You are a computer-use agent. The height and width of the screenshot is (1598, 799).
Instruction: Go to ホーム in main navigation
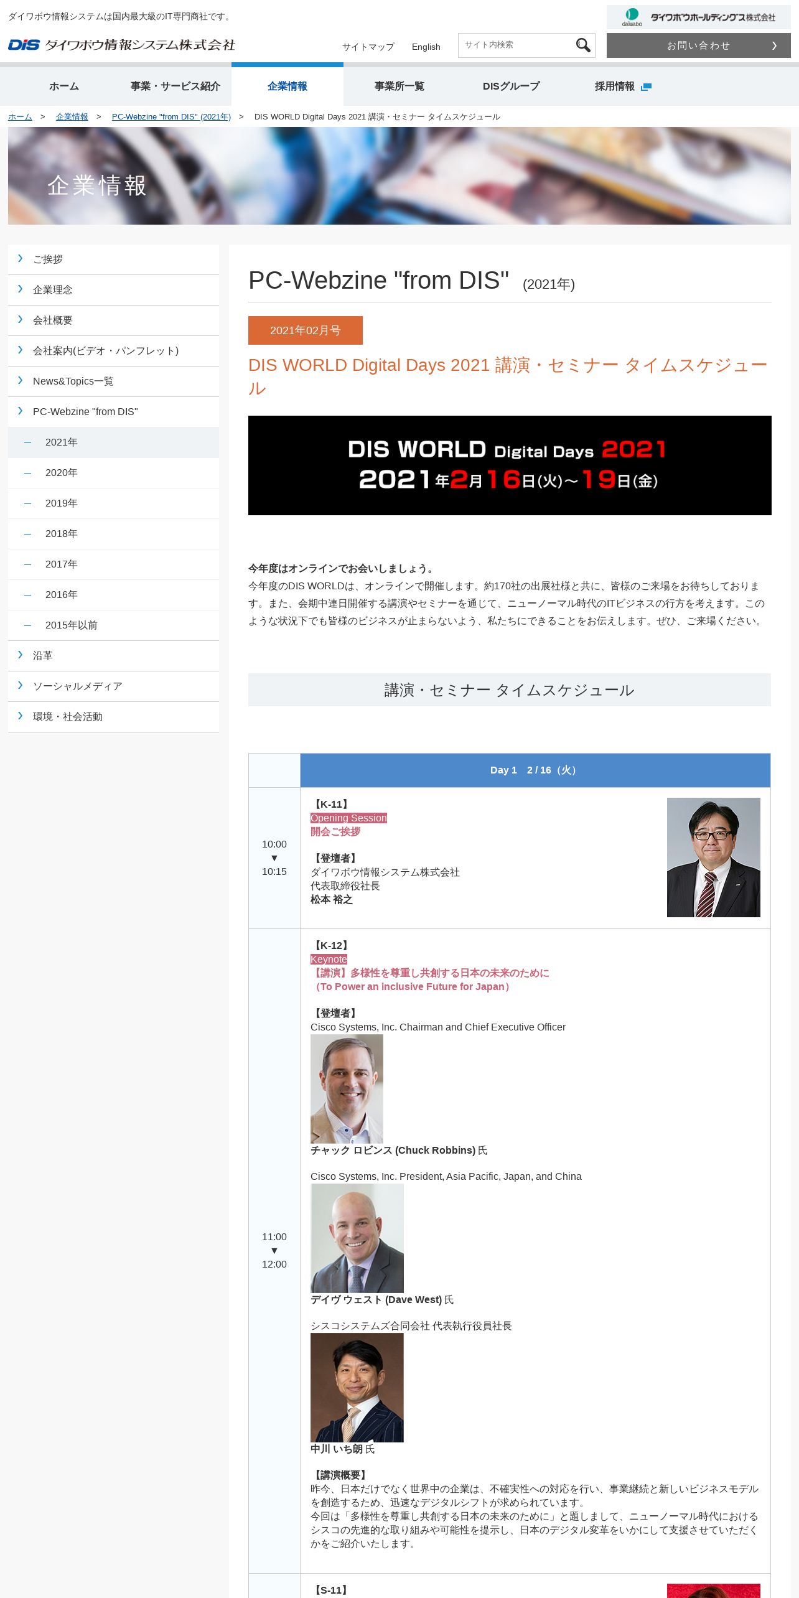coord(64,86)
